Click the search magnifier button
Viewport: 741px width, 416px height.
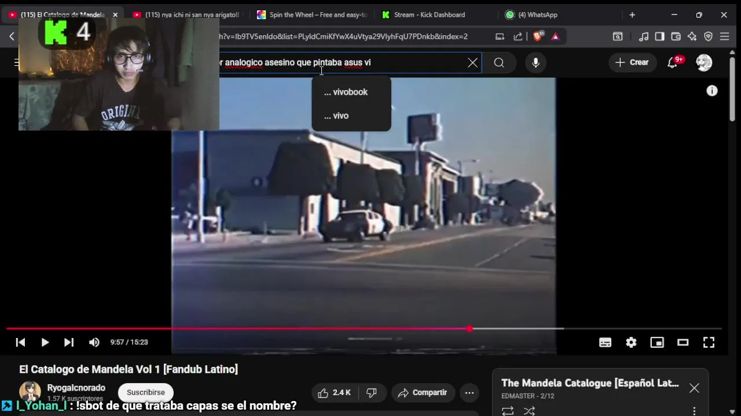tap(499, 62)
